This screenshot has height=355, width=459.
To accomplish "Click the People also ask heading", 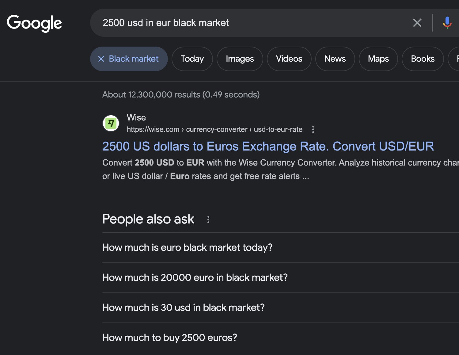I will [148, 219].
